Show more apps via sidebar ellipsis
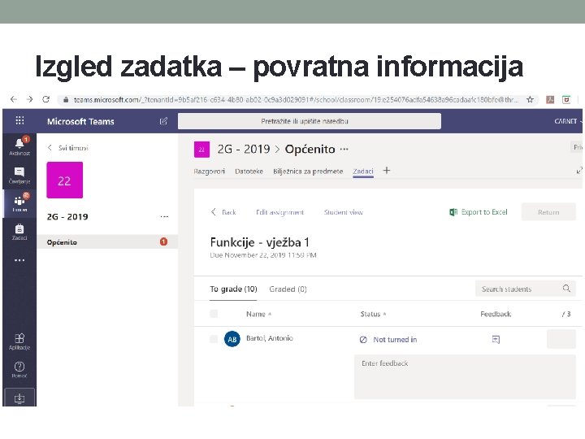This screenshot has width=585, height=439. [19, 260]
